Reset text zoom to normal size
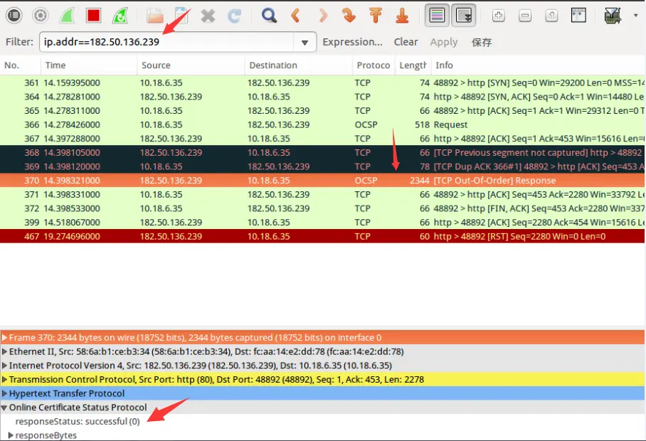 click(x=551, y=16)
